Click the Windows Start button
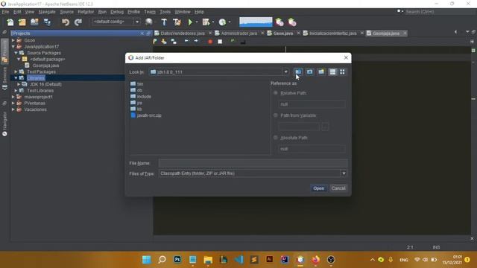 tap(147, 260)
